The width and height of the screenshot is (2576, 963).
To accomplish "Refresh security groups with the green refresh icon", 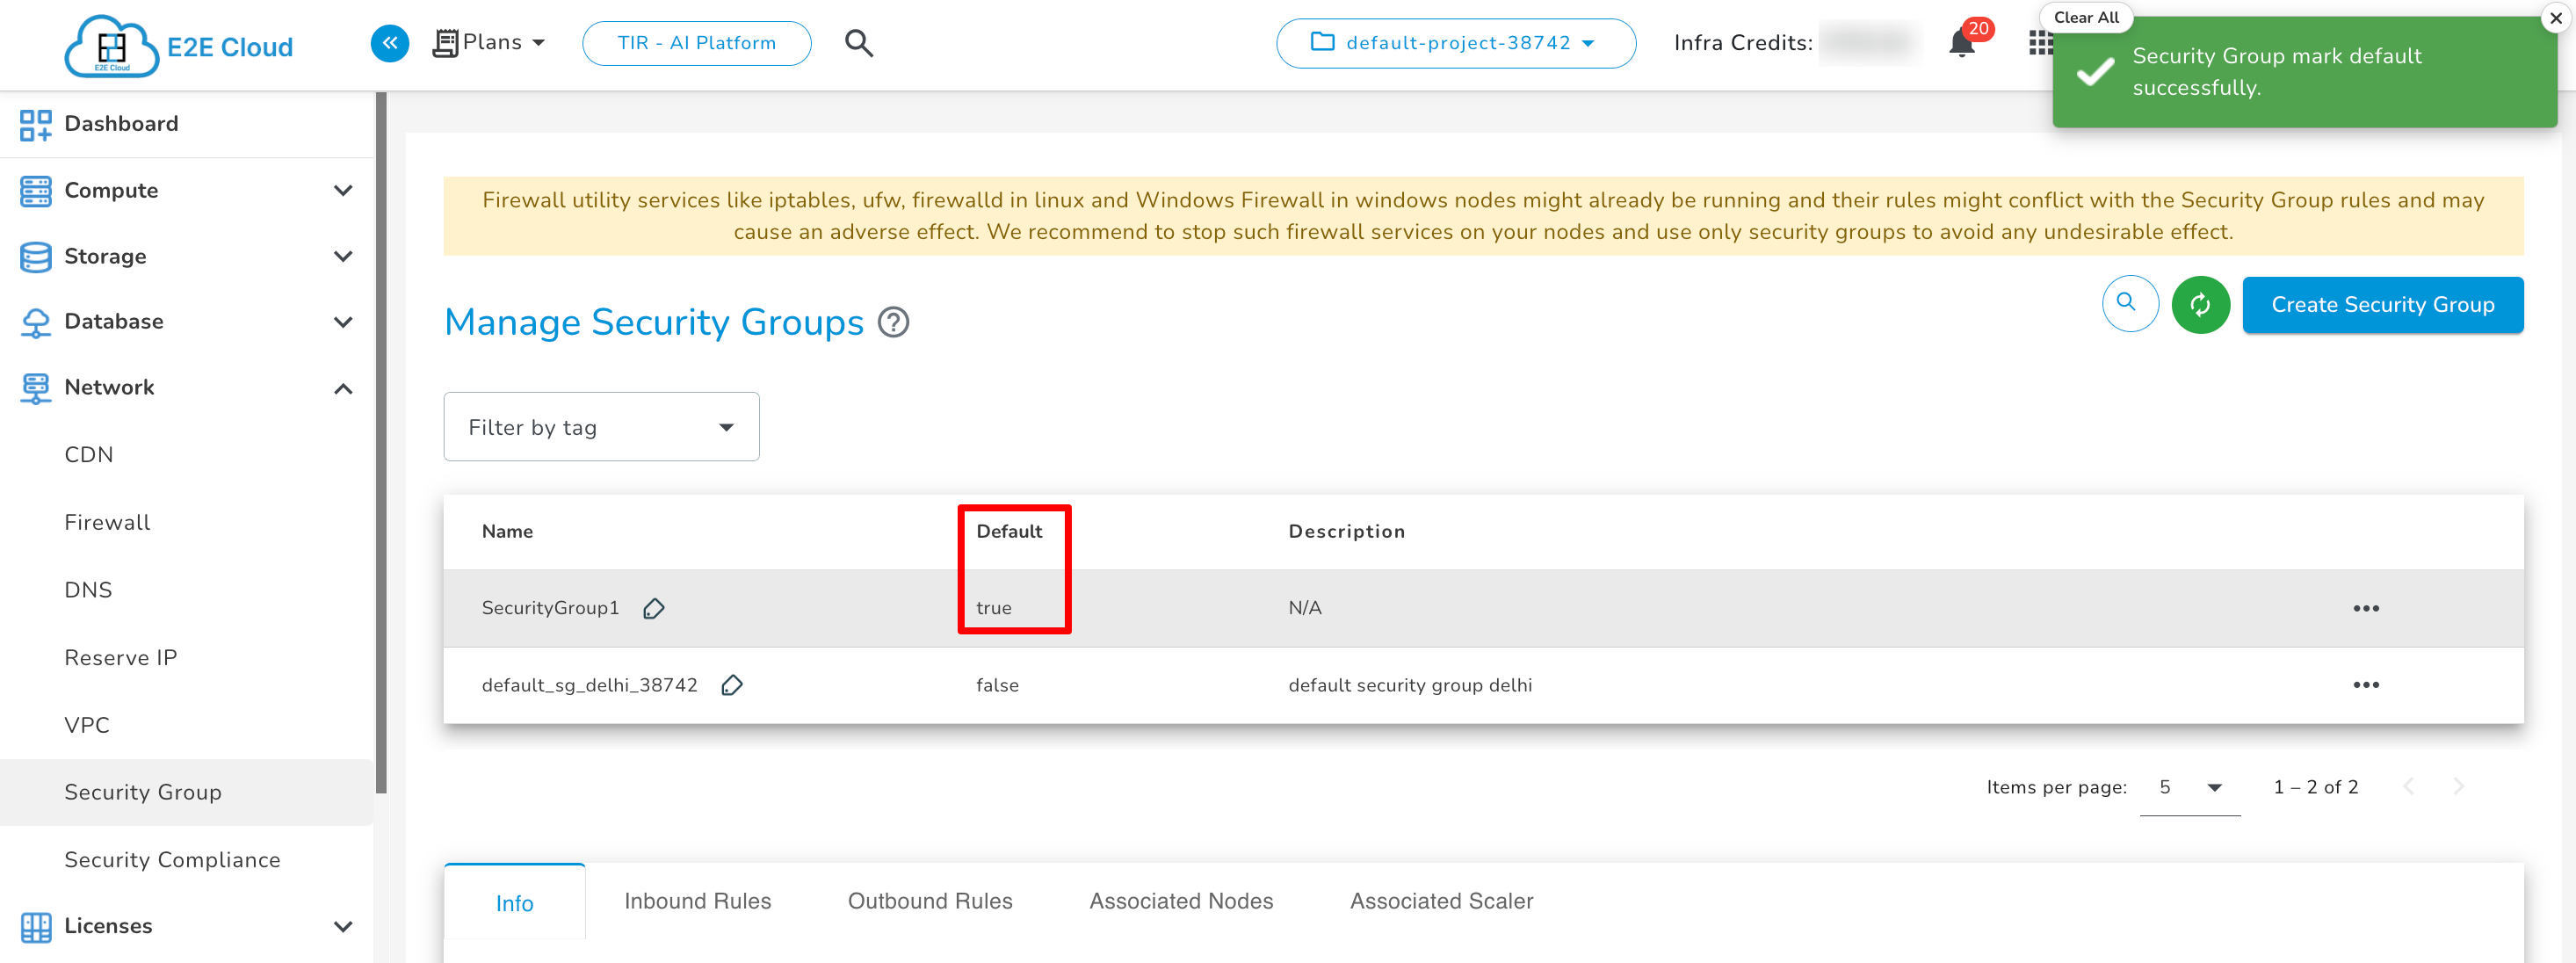I will click(x=2200, y=305).
